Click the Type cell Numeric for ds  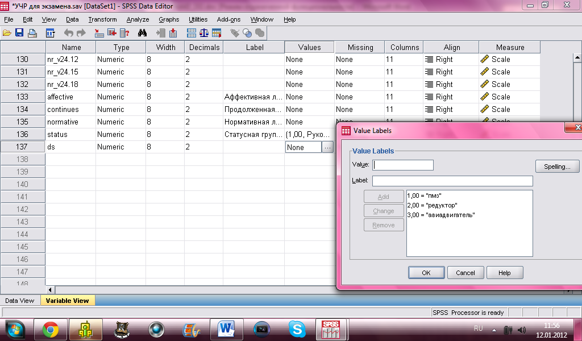point(120,147)
